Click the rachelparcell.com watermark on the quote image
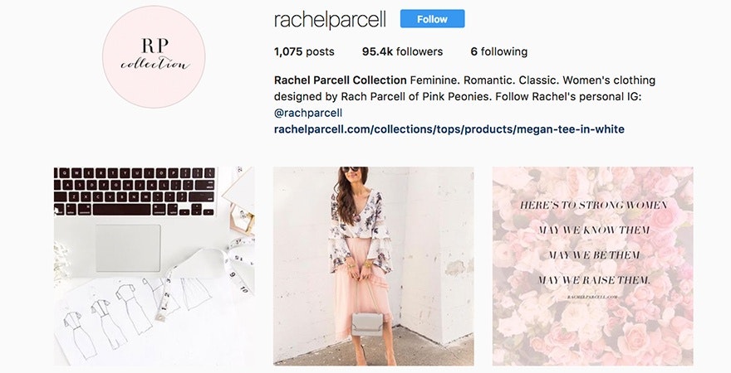This screenshot has width=731, height=373. coord(592,297)
